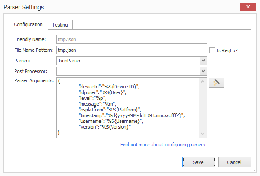
Task: Select the Configuration tab
Action: point(28,24)
